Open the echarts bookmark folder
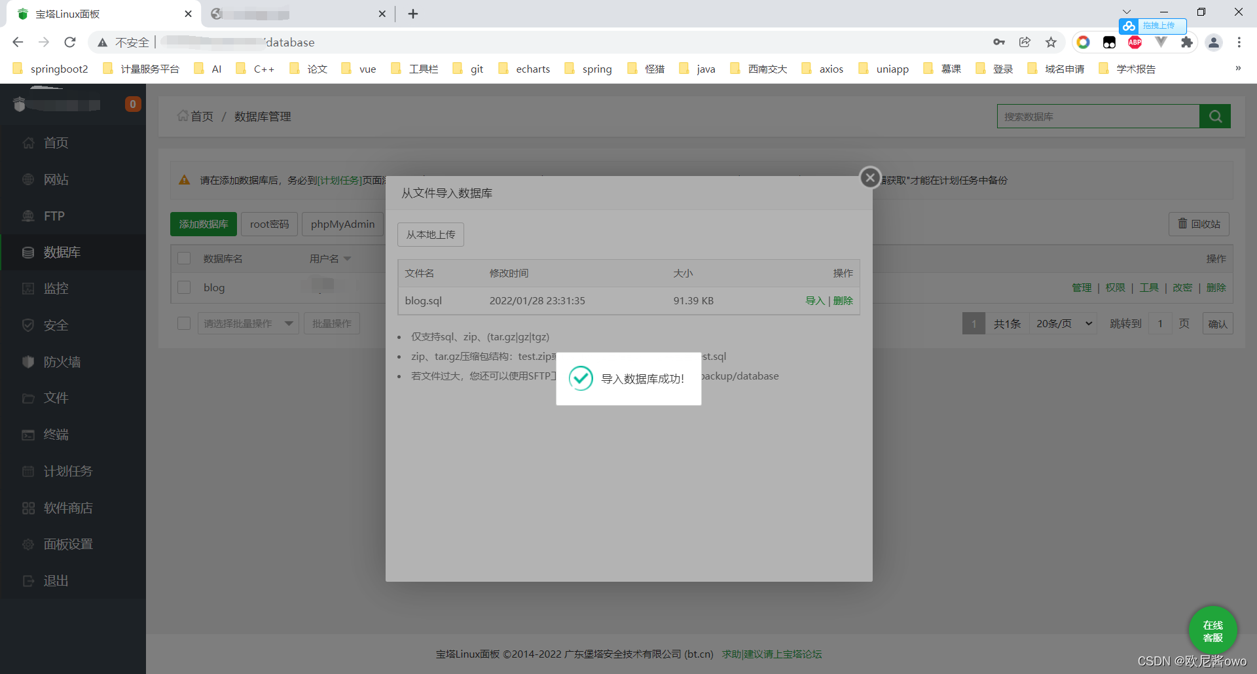1257x674 pixels. (x=524, y=69)
